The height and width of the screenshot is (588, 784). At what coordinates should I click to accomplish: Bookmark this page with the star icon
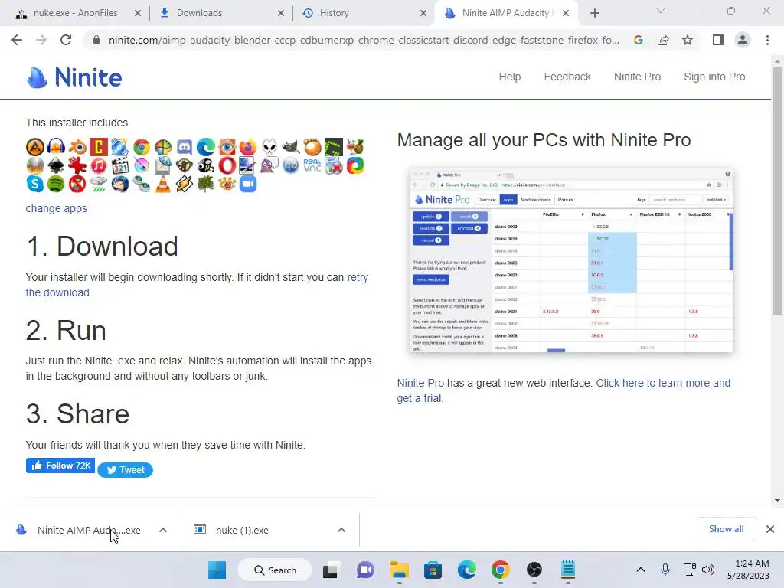click(688, 40)
